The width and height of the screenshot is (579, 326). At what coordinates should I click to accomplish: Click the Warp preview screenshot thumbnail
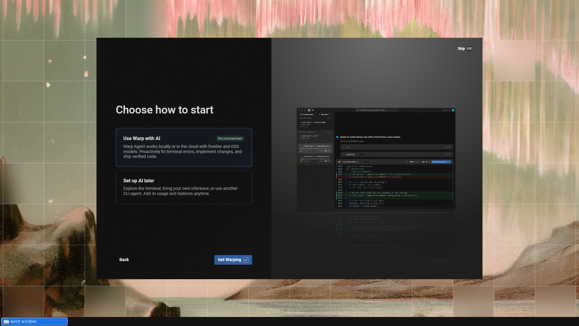(x=376, y=158)
